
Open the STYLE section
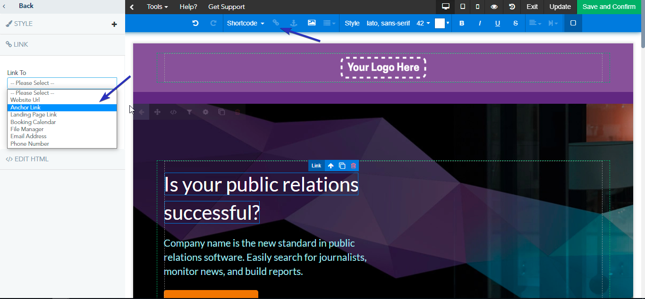(62, 24)
